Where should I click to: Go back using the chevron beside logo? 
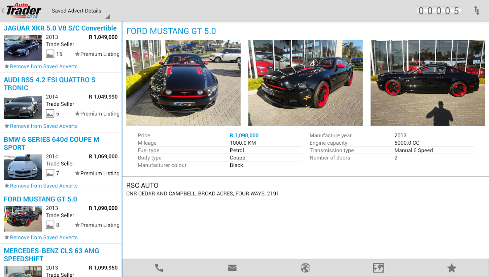pos(3,11)
